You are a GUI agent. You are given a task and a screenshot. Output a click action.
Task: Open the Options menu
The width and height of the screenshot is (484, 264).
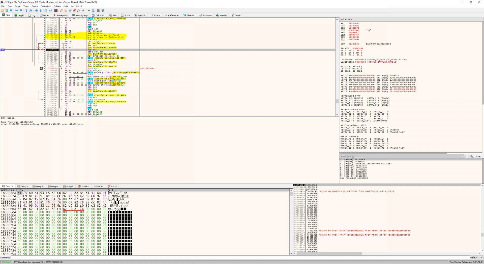(57, 6)
